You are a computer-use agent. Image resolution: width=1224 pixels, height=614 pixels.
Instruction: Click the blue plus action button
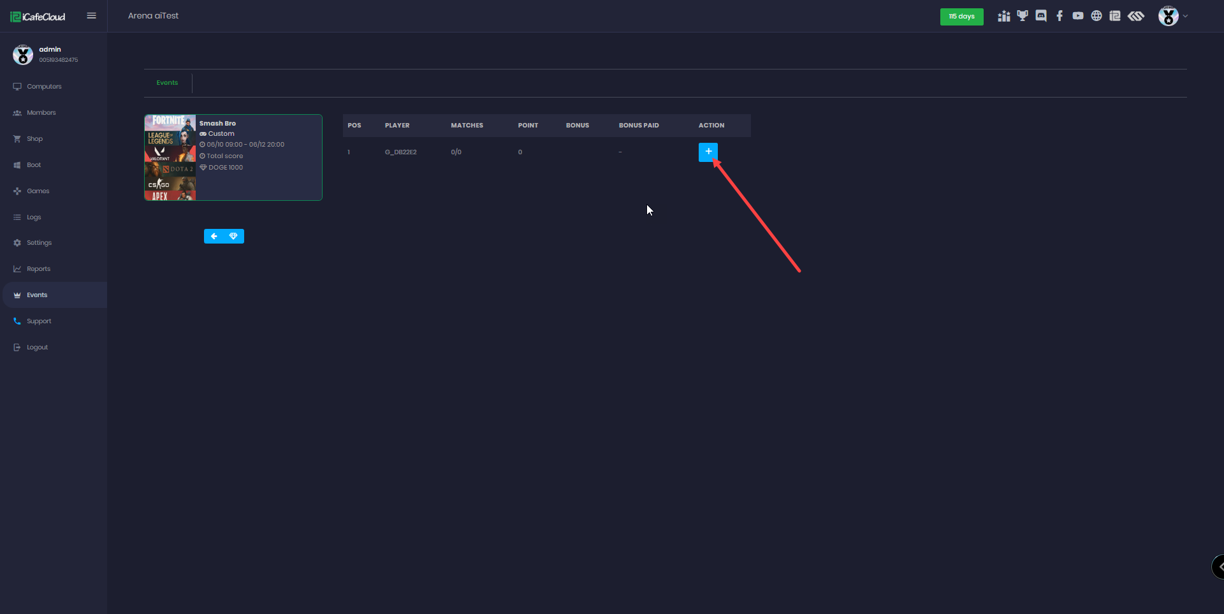pyautogui.click(x=708, y=152)
